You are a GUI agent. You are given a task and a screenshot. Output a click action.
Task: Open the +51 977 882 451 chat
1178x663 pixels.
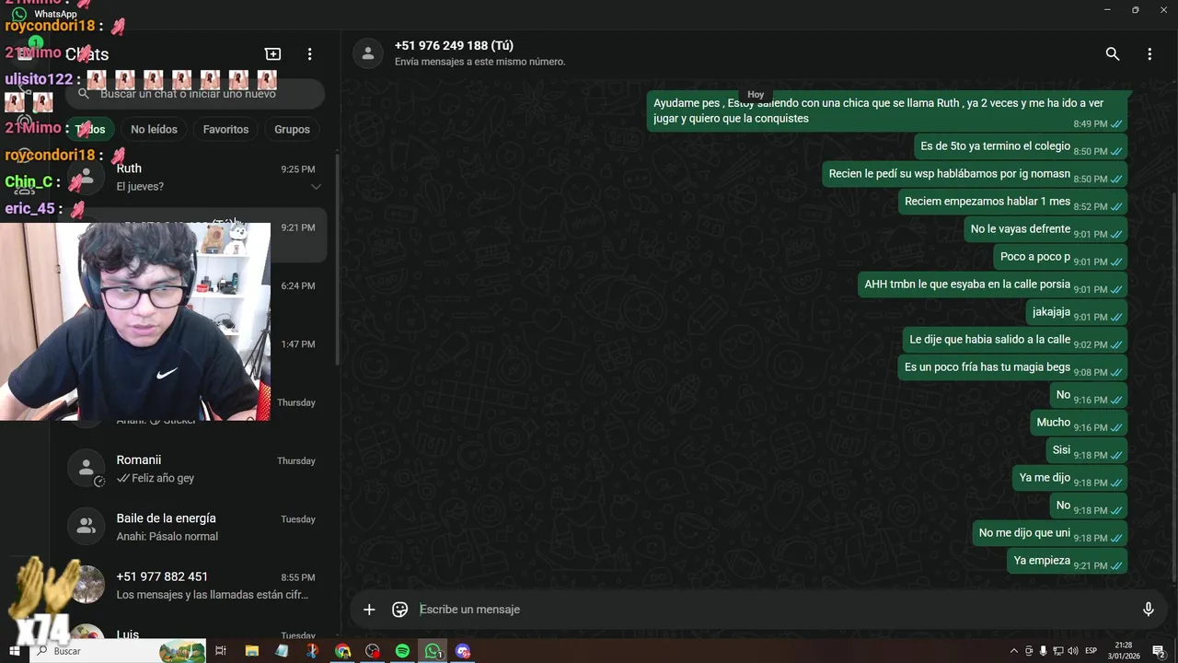coord(195,585)
